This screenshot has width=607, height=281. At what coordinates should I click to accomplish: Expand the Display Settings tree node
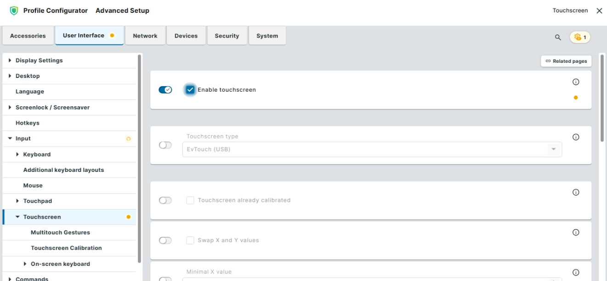pyautogui.click(x=10, y=61)
